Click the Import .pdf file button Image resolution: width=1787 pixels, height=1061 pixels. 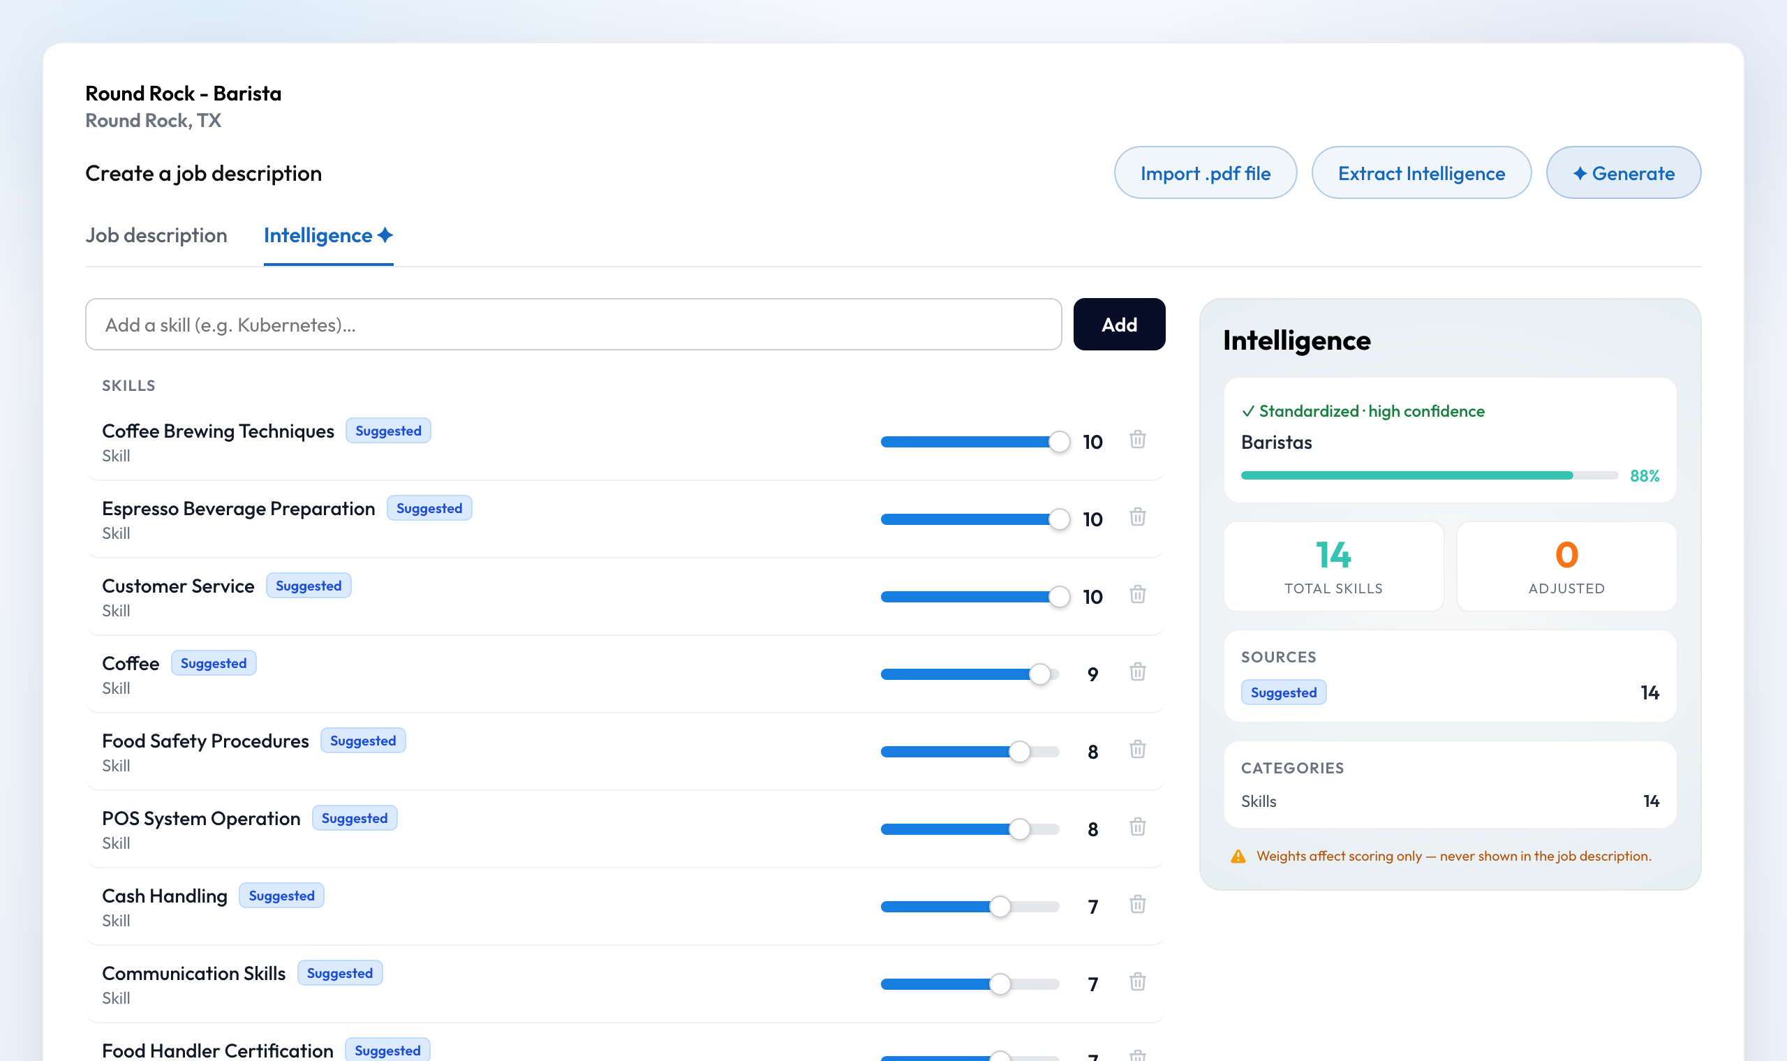pos(1205,173)
